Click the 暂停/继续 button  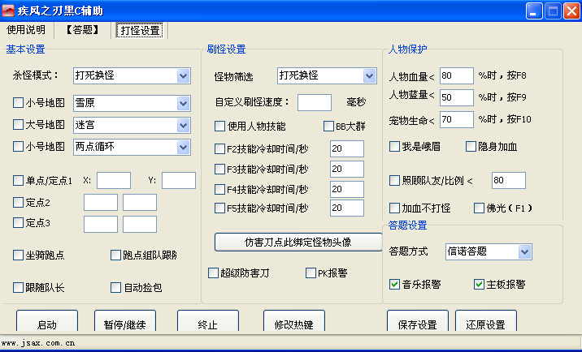point(124,325)
